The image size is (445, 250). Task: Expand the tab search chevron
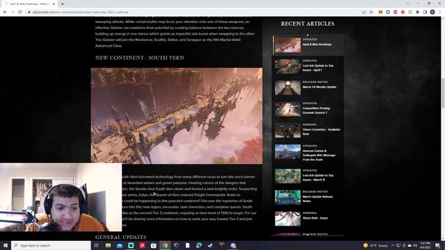[x=408, y=3]
